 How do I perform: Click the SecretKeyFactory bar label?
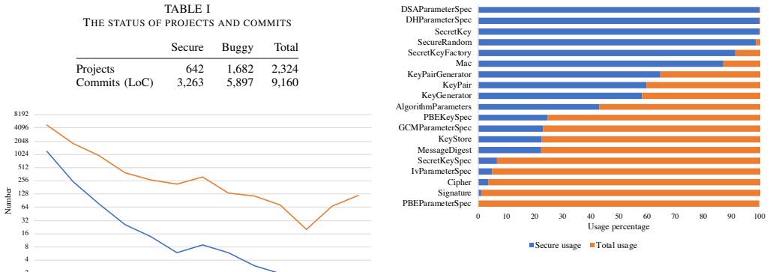[439, 53]
